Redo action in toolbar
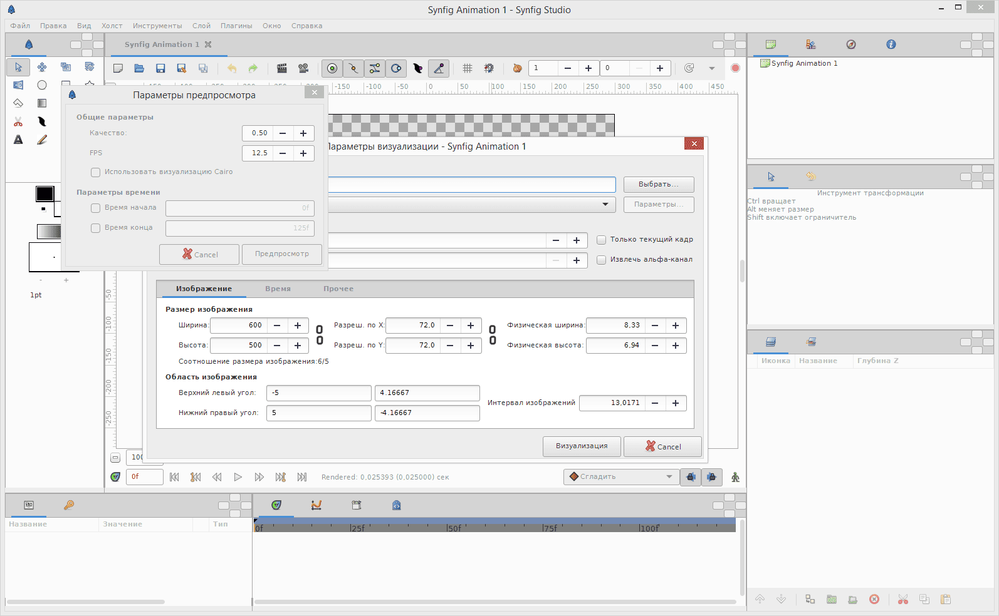The height and width of the screenshot is (616, 999). point(253,68)
